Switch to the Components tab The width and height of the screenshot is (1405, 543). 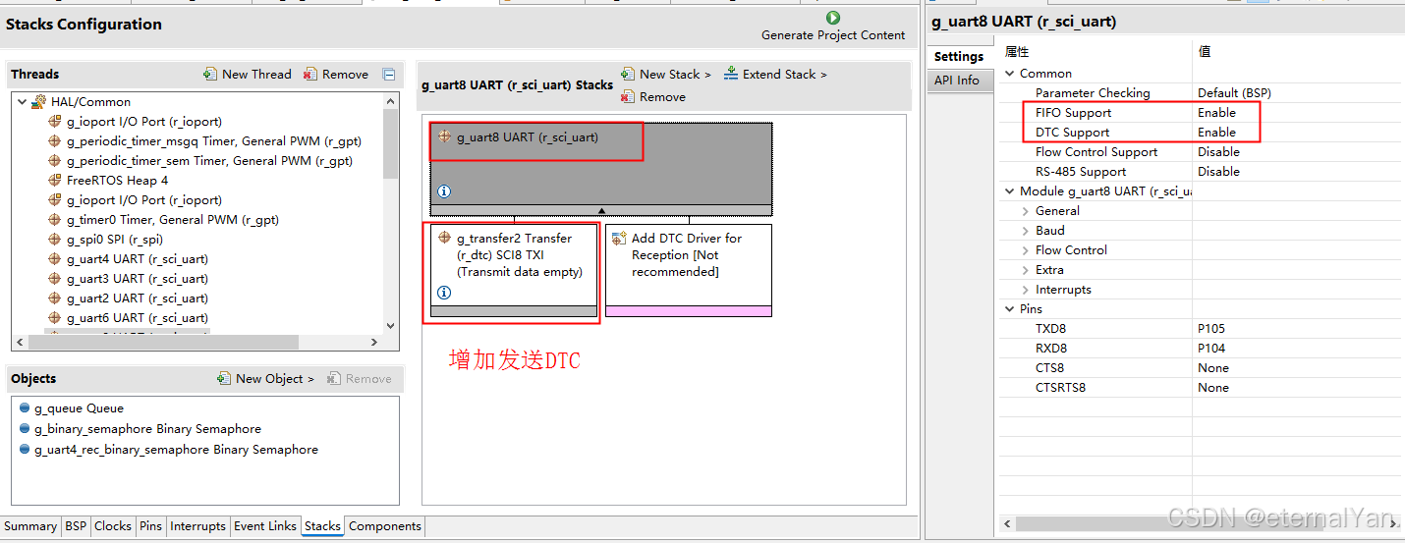point(384,525)
